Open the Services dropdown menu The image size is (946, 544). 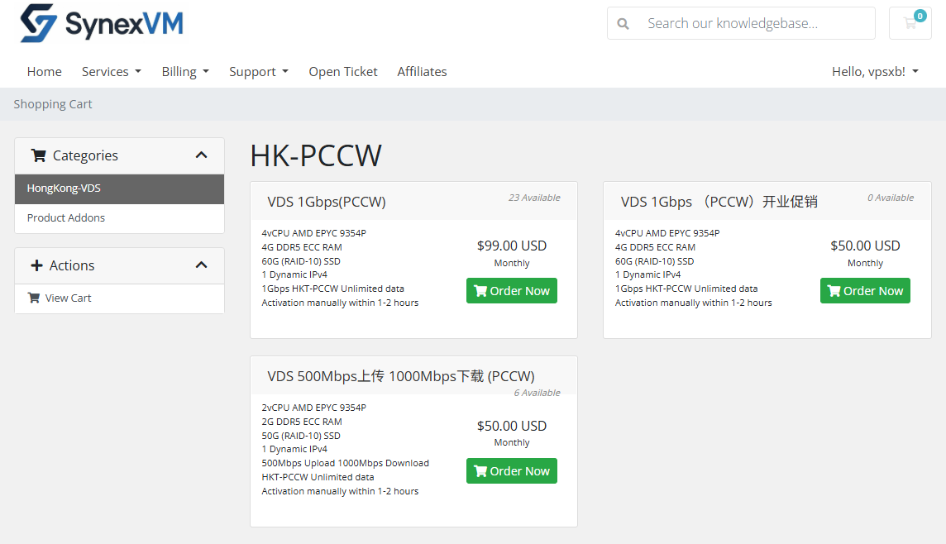click(112, 72)
